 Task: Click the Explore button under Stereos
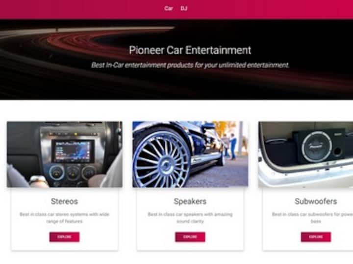click(64, 237)
